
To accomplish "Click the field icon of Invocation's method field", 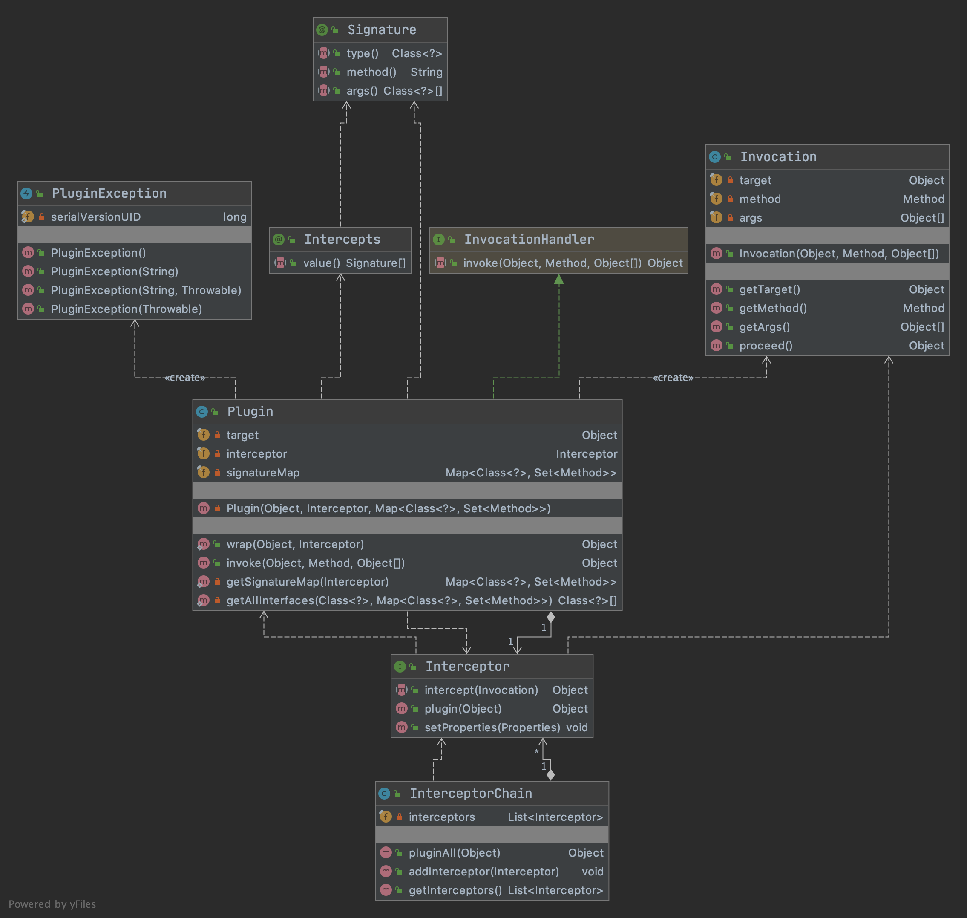I will pyautogui.click(x=716, y=199).
